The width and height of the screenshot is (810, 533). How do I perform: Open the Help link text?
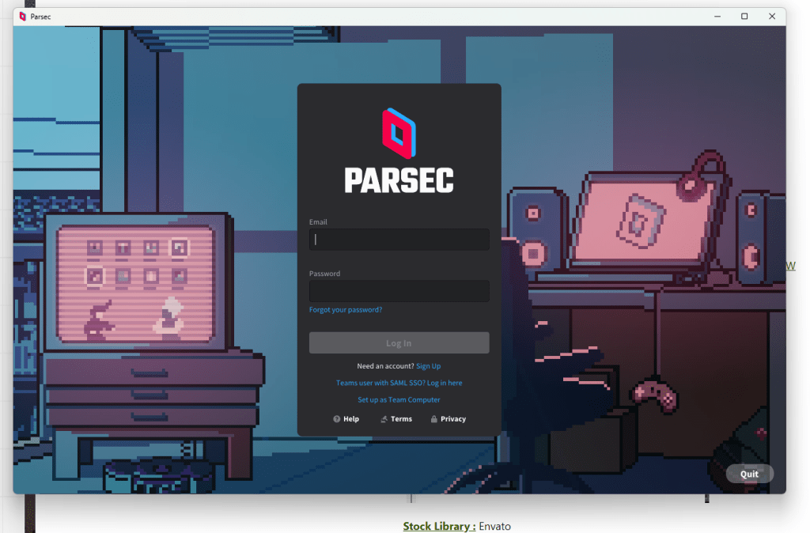point(351,419)
